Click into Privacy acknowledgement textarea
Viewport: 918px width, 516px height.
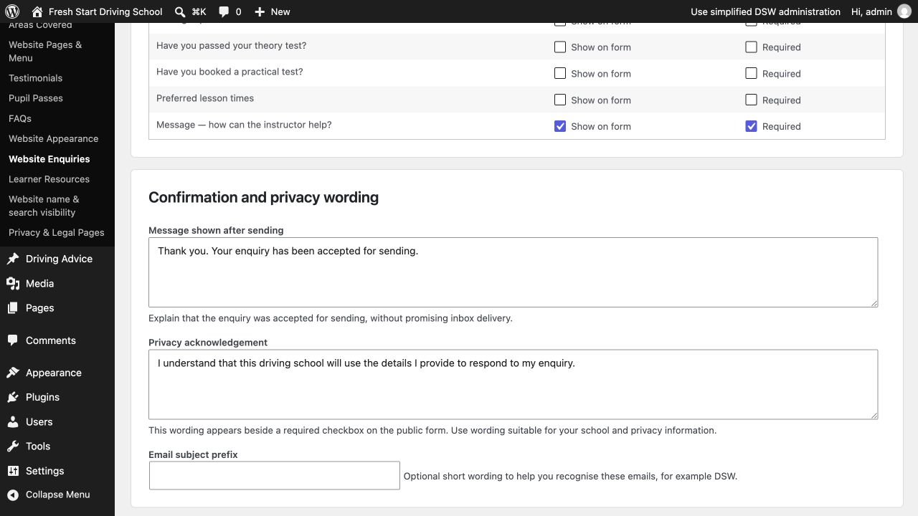[x=513, y=384]
